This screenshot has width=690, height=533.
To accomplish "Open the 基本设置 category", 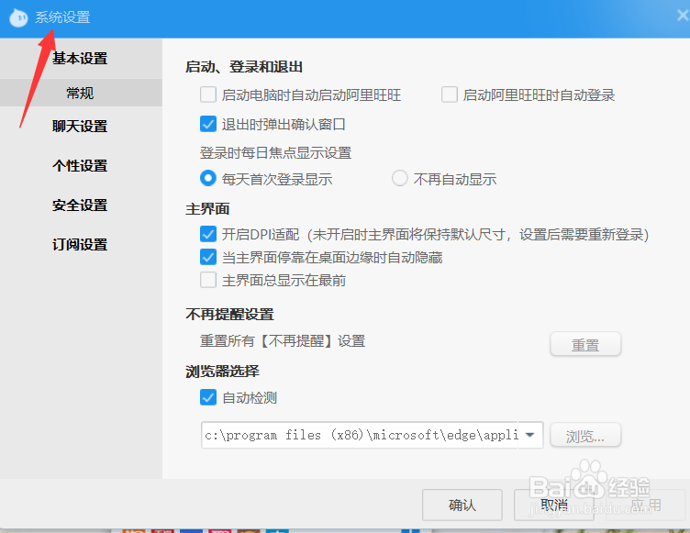I will coord(80,58).
